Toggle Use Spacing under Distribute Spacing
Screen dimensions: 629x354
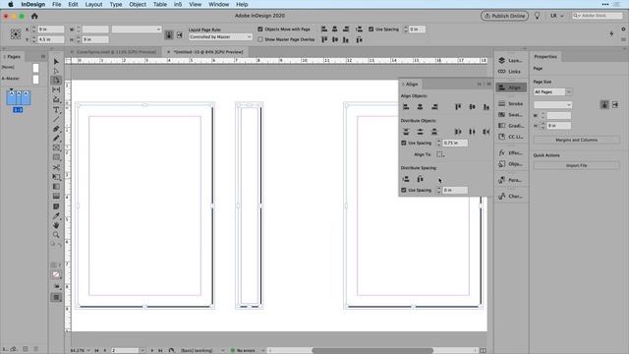coord(404,190)
